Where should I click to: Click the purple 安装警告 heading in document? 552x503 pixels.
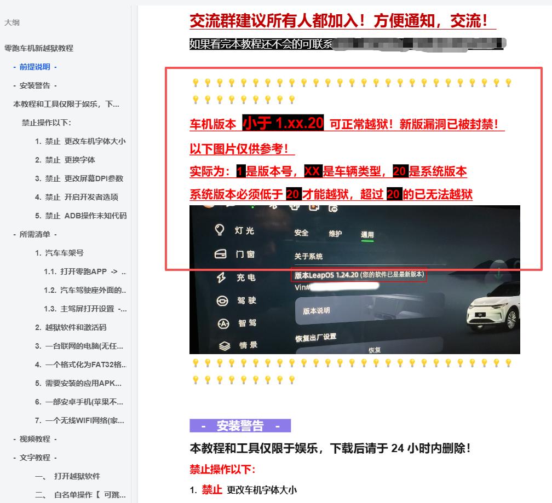tap(240, 426)
